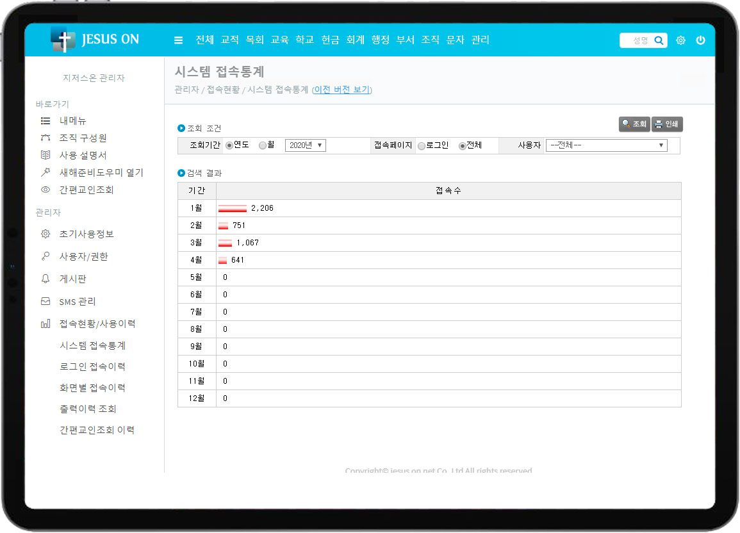Click the book icon beside 사용 설명서
Viewport: 740px width, 533px height.
click(x=45, y=155)
